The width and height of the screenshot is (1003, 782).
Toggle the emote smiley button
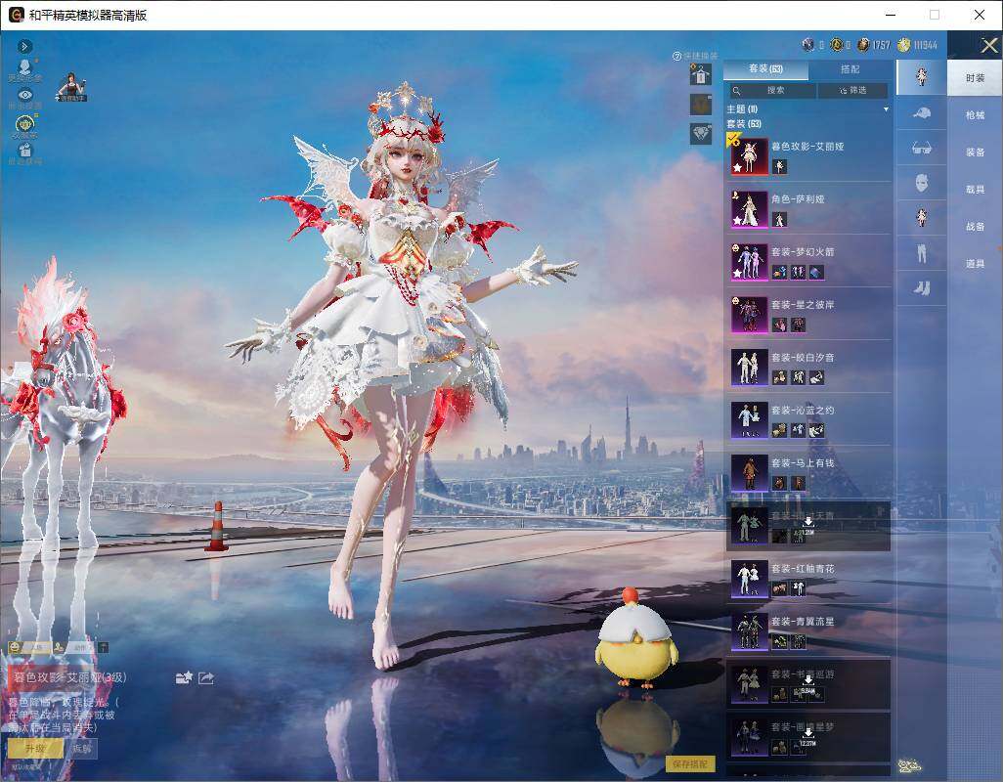pyautogui.click(x=27, y=647)
